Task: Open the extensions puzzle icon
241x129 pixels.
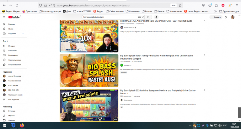Action: (x=217, y=5)
